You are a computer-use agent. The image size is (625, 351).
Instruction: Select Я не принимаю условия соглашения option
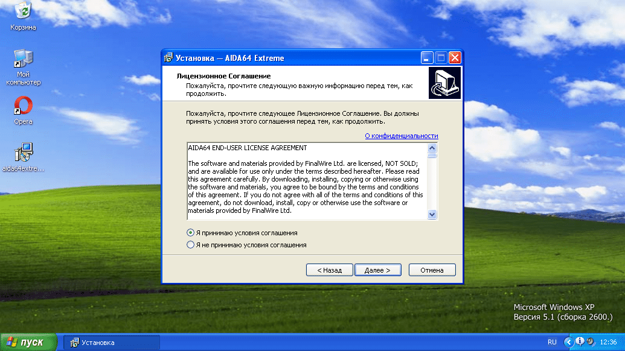coord(246,245)
